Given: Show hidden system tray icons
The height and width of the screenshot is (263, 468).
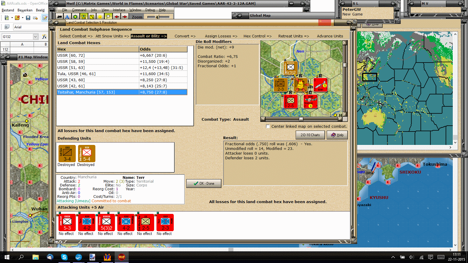Looking at the screenshot, I should (x=393, y=257).
